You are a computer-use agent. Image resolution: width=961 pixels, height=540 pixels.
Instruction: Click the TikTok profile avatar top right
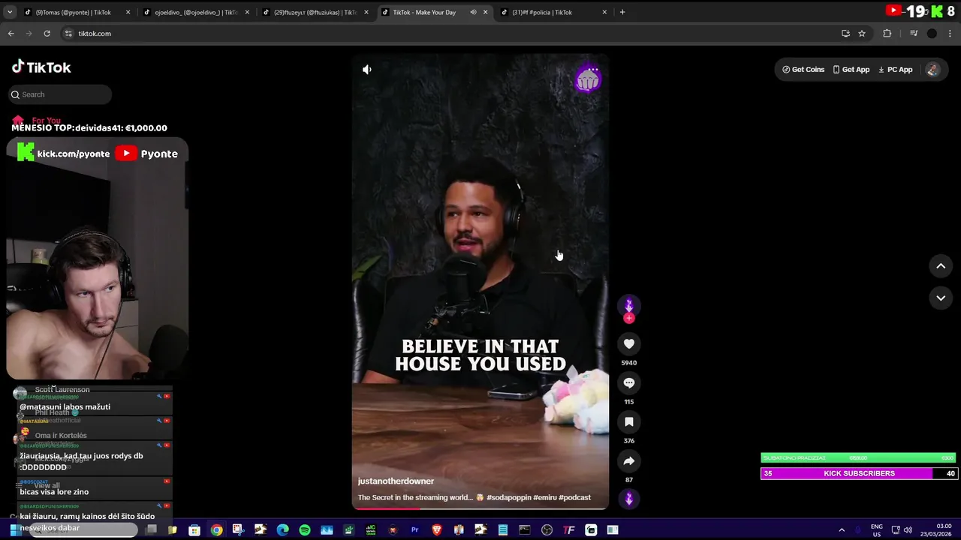[x=932, y=70]
